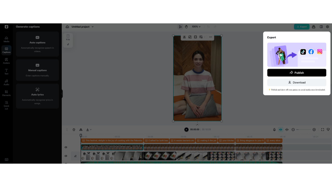Expand the picture overlay tool dropdown arrow
The height and width of the screenshot is (187, 332).
click(x=205, y=37)
